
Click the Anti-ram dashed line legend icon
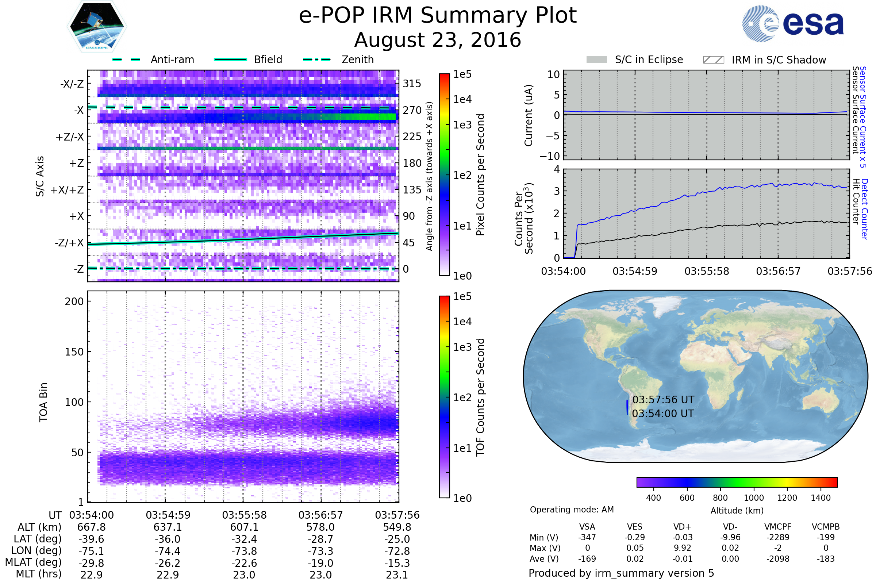click(126, 59)
